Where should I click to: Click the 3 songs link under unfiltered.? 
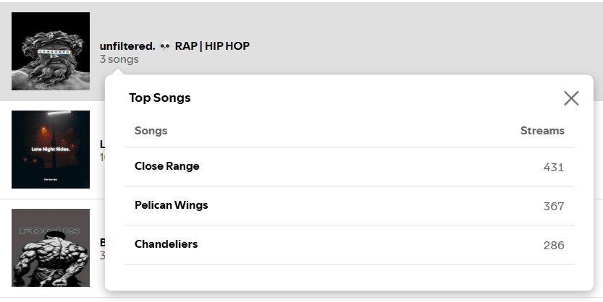(119, 59)
